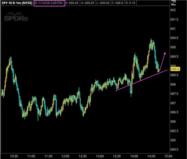Click the 14:00 time axis label

134,156
